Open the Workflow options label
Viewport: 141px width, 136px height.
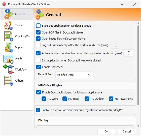click(x=21, y=70)
